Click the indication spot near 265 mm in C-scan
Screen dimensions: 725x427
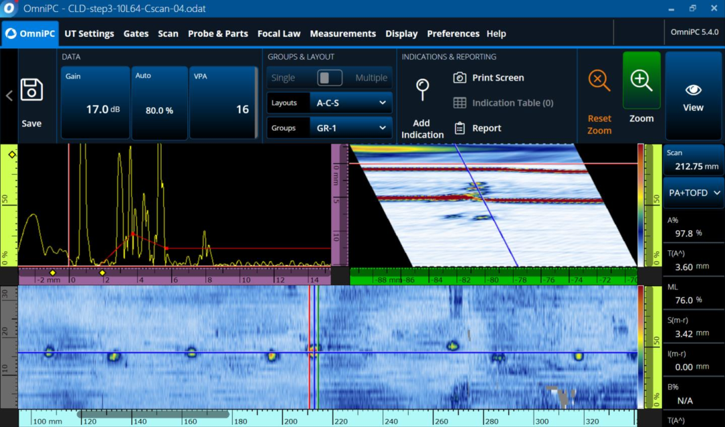coord(452,346)
